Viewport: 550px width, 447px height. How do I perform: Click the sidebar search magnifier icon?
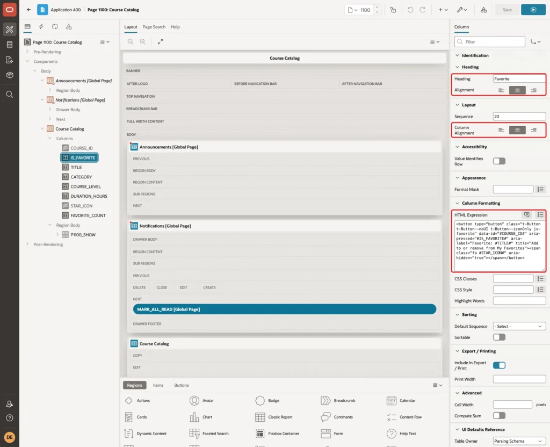pyautogui.click(x=10, y=95)
